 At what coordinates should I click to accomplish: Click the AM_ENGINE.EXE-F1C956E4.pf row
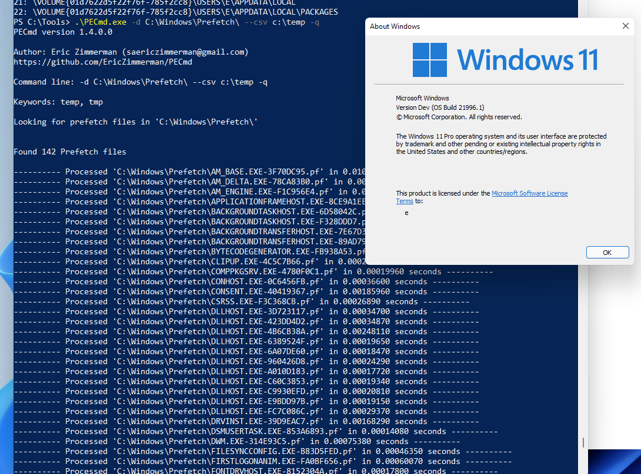coord(189,192)
